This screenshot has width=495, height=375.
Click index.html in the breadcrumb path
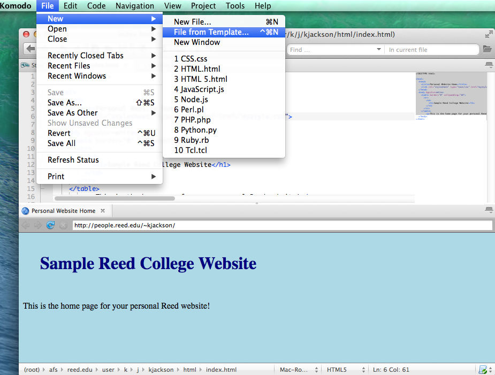221,370
